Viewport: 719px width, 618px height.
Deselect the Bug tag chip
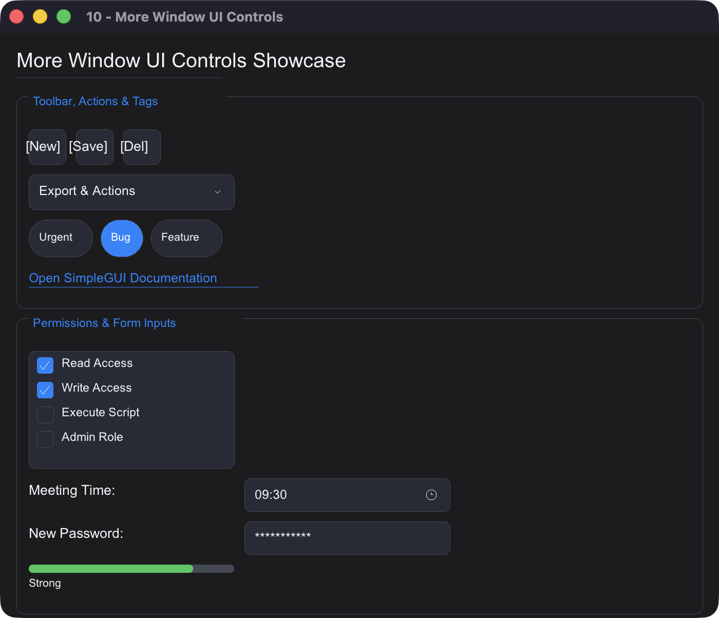122,238
